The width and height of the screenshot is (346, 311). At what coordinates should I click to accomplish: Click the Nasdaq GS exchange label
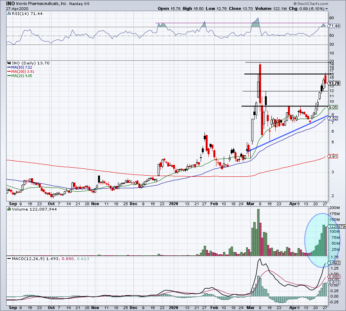[79, 4]
